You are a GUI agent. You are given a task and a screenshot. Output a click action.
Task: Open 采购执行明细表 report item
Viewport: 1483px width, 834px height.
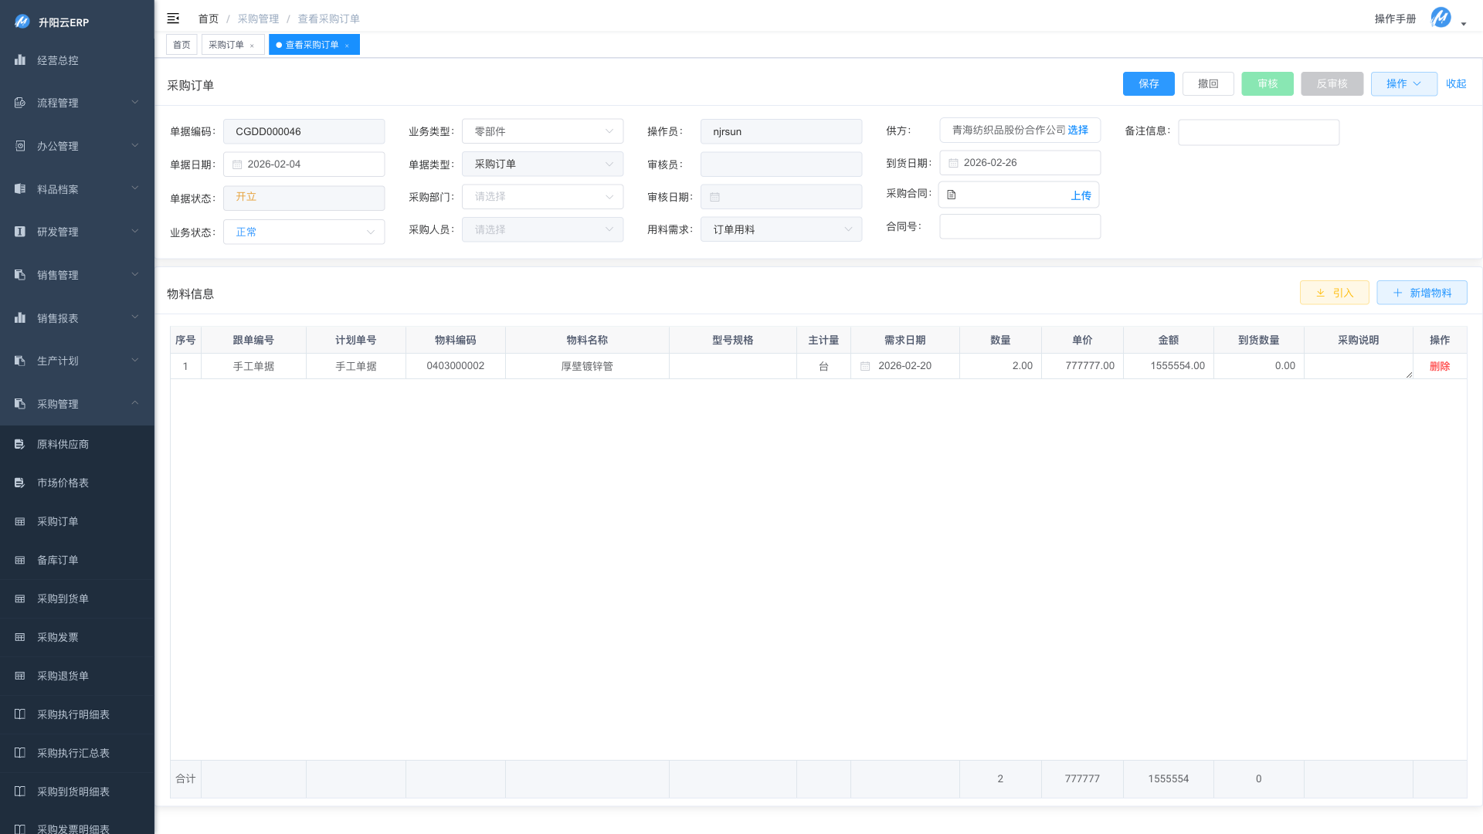pyautogui.click(x=73, y=714)
